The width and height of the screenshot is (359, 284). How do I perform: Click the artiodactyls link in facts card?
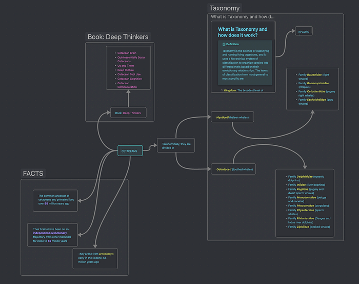(x=107, y=254)
